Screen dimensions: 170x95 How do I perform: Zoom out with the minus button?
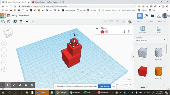click(4, 63)
